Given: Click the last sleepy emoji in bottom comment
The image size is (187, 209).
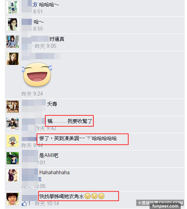Looking at the screenshot, I should point(101,196).
